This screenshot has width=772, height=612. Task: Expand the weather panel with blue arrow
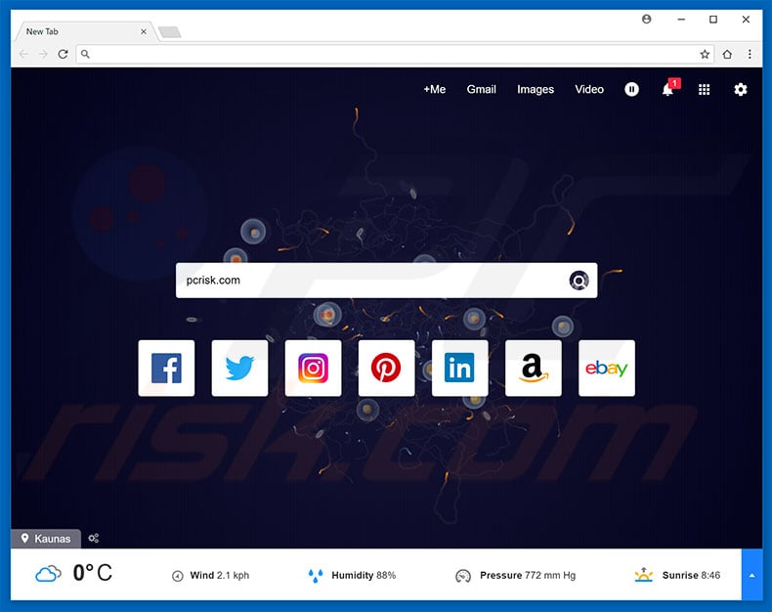pos(751,575)
